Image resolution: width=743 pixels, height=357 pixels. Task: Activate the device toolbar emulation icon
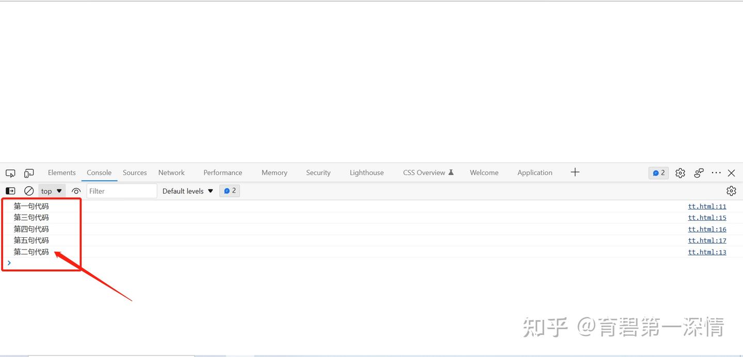coord(29,173)
